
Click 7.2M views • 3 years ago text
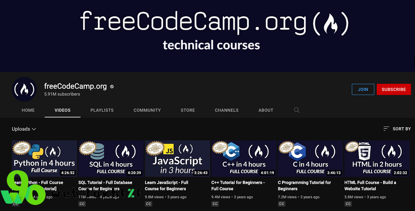click(299, 197)
